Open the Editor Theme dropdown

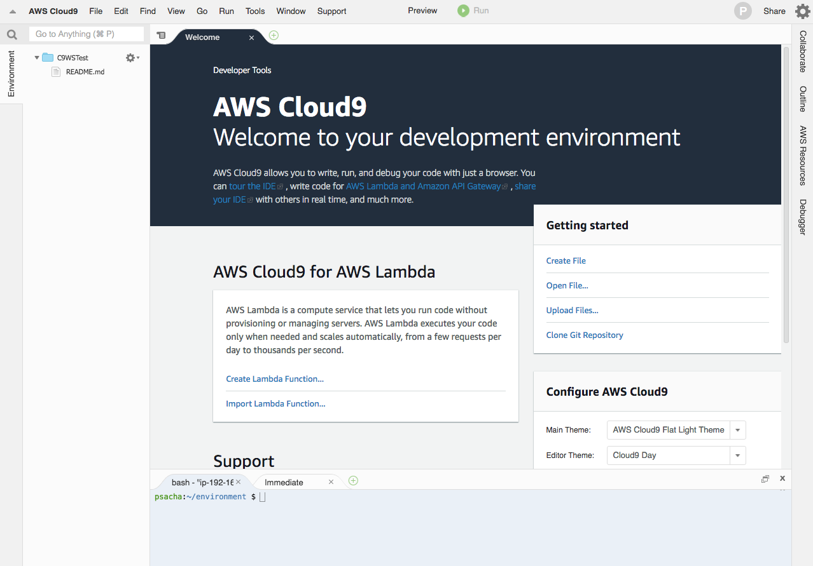click(x=676, y=455)
